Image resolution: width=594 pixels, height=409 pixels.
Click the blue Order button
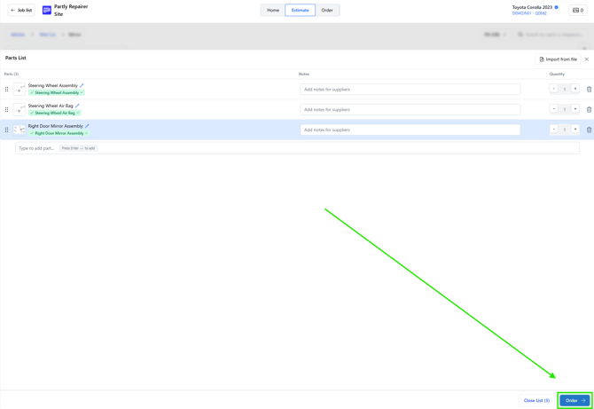tap(574, 400)
